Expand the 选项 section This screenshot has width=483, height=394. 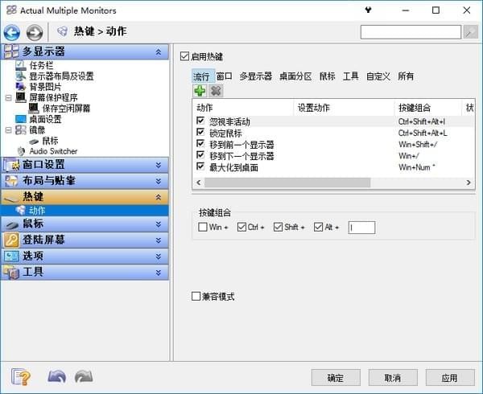(159, 257)
